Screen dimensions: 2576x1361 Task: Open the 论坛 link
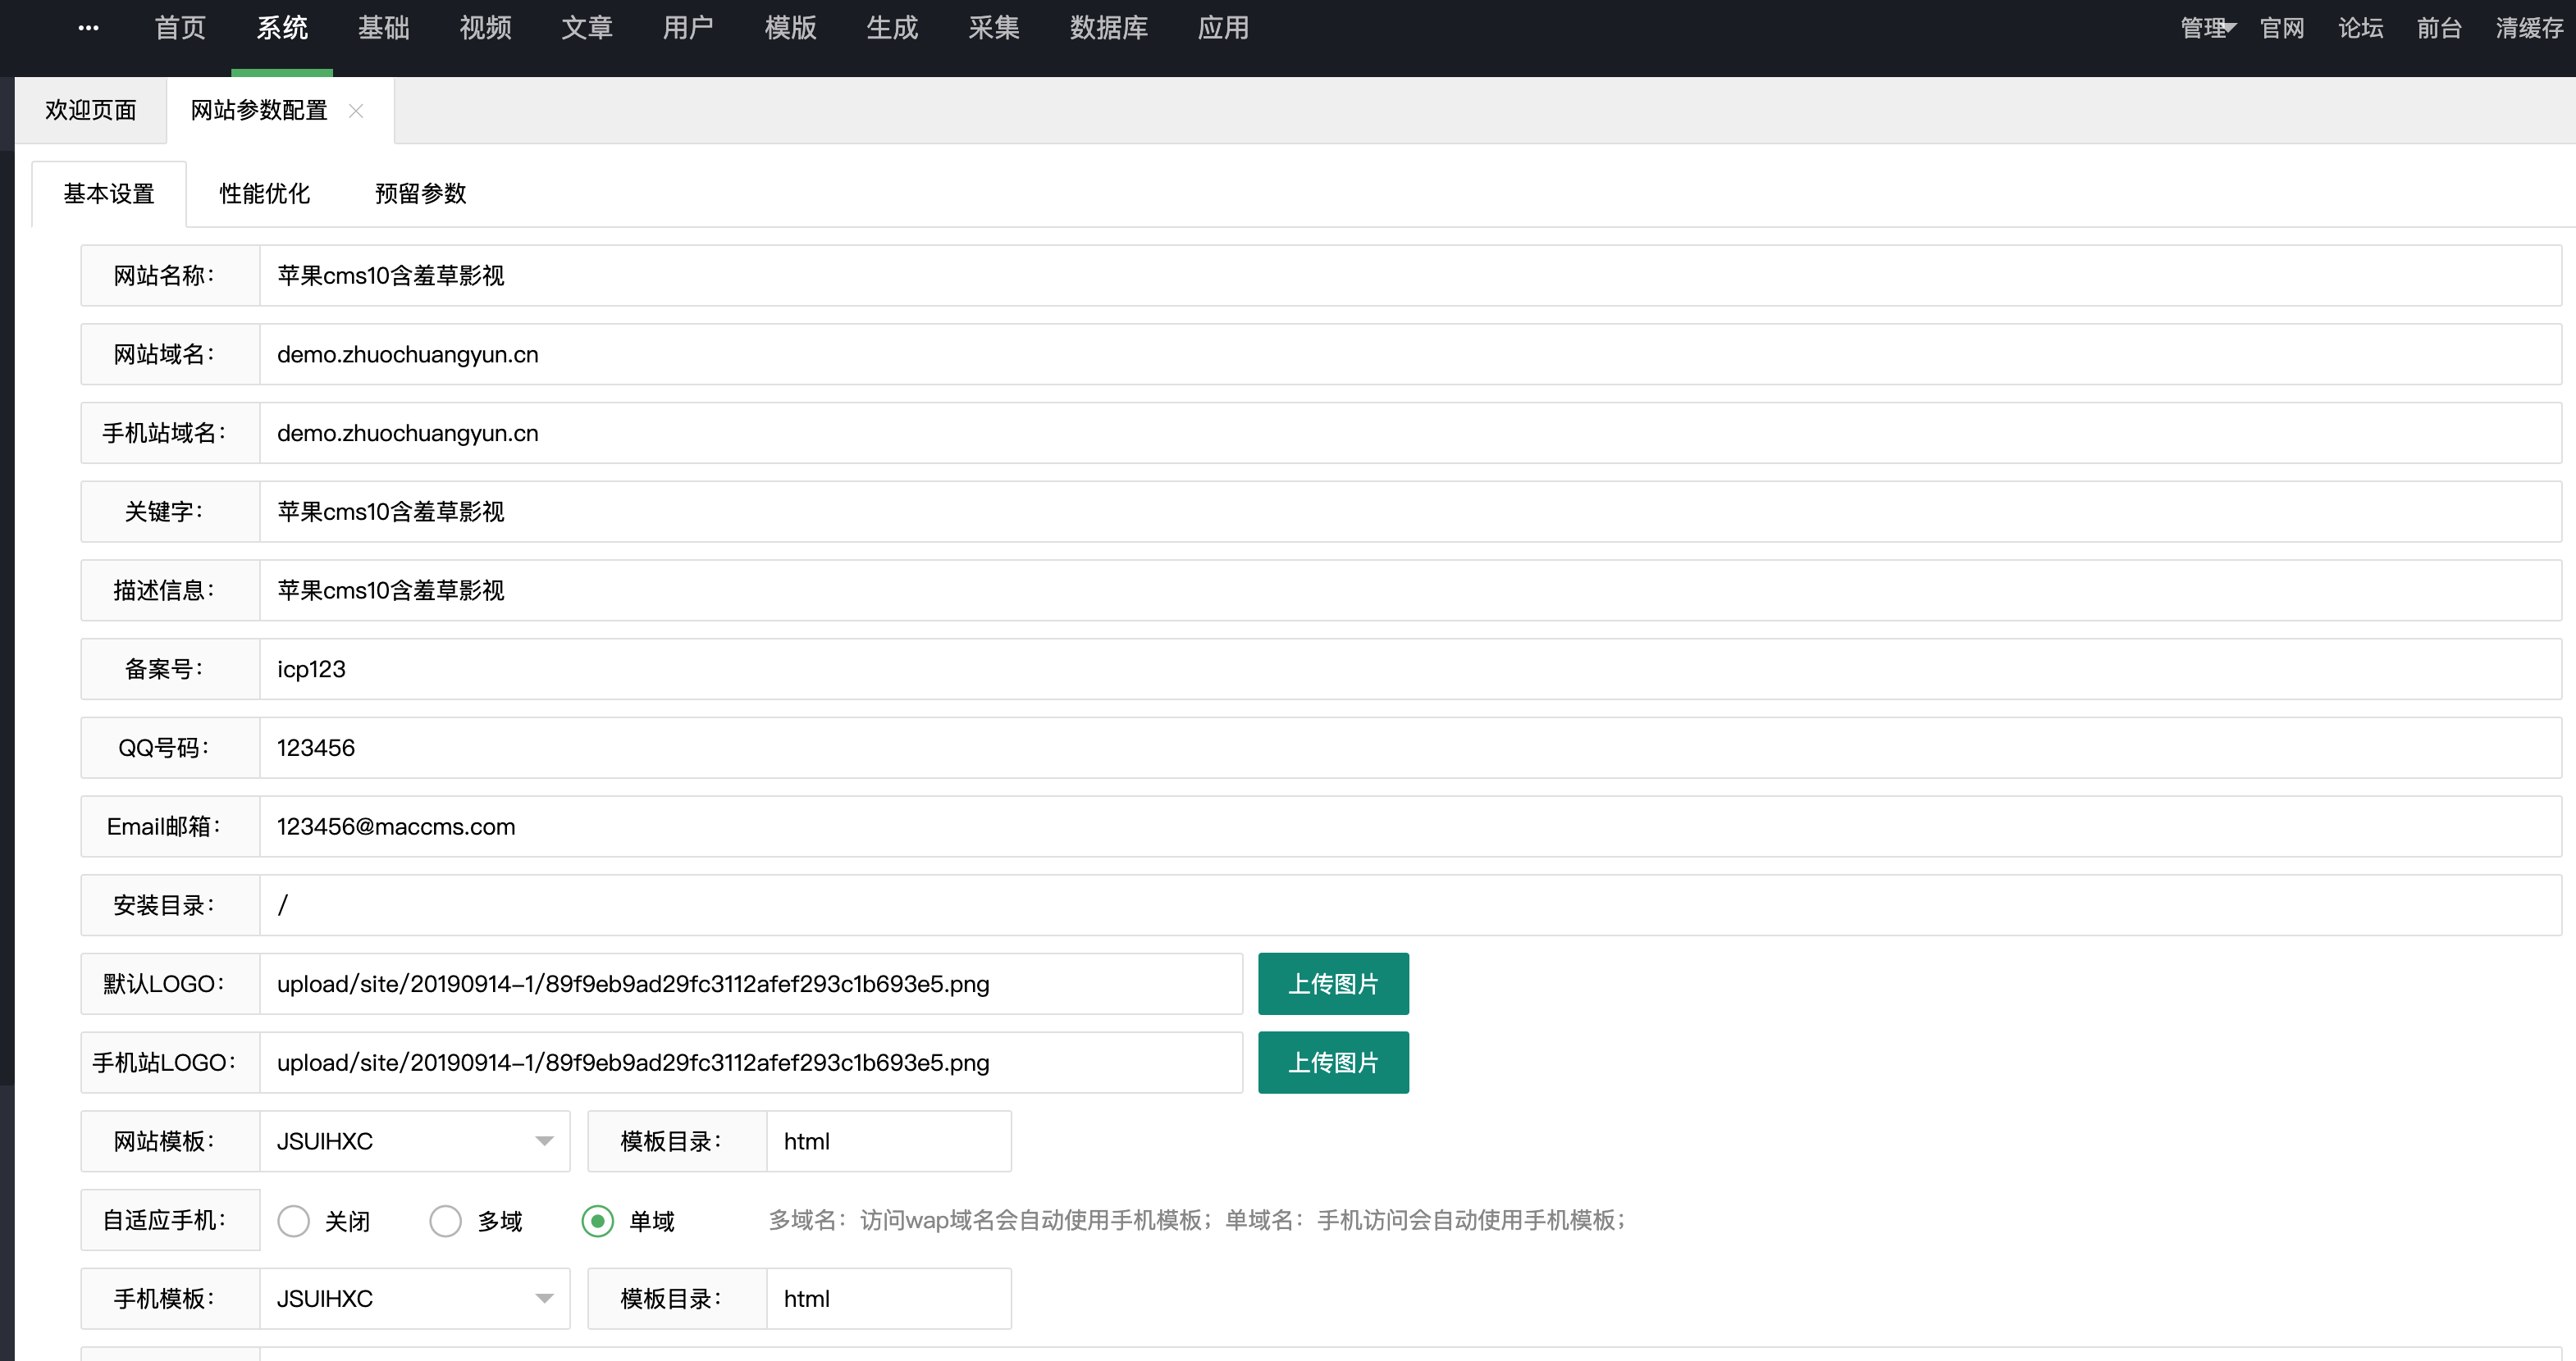click(x=2361, y=28)
